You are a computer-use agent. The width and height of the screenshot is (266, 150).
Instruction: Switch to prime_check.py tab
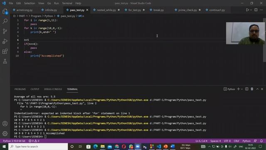(x=187, y=10)
